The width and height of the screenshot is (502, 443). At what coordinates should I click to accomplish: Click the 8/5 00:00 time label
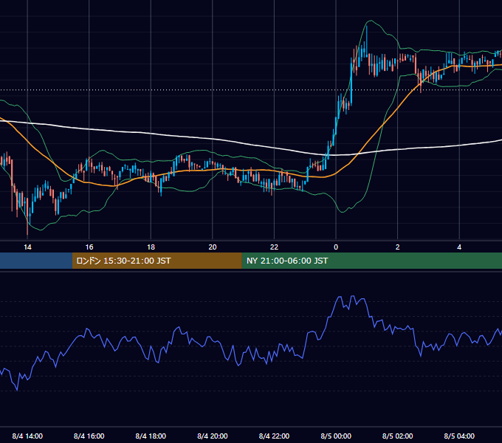click(336, 436)
